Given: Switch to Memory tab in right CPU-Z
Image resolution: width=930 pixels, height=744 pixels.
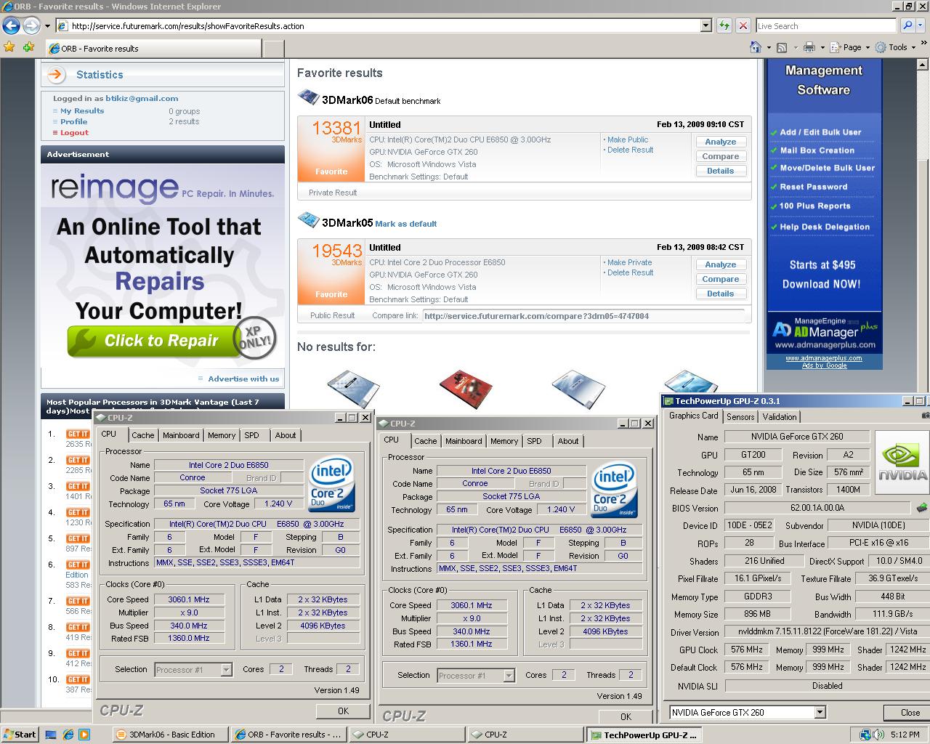Looking at the screenshot, I should coord(504,441).
